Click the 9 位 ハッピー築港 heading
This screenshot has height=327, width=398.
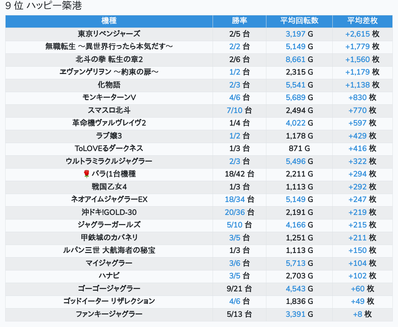pos(44,6)
